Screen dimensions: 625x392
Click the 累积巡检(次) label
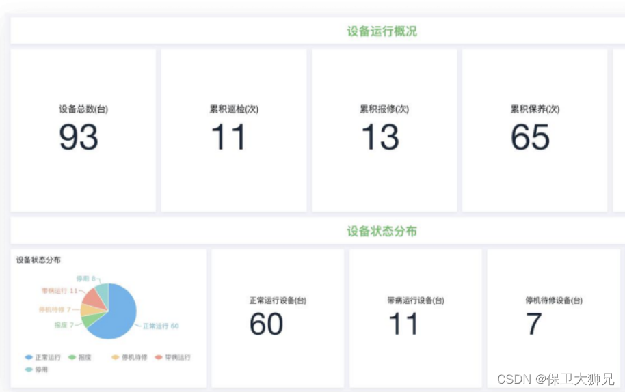coord(234,109)
